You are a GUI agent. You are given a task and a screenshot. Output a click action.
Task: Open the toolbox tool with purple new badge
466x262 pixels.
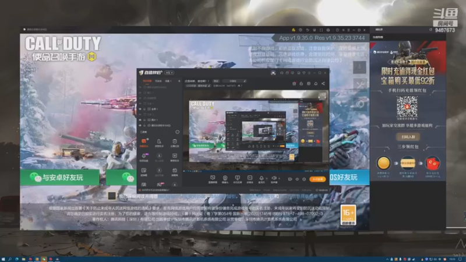tap(144, 157)
